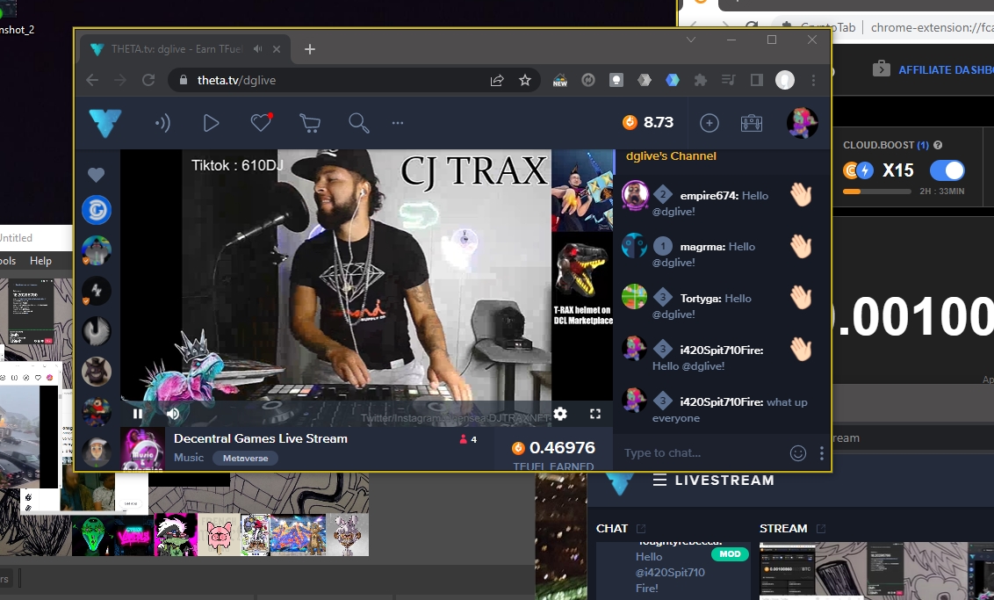Open the inventory toolbox icon
Viewport: 994px width, 600px height.
(751, 123)
